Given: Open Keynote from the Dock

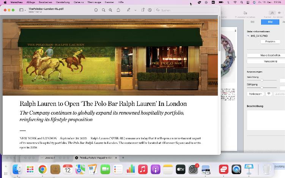Looking at the screenshot, I should click(x=249, y=169).
